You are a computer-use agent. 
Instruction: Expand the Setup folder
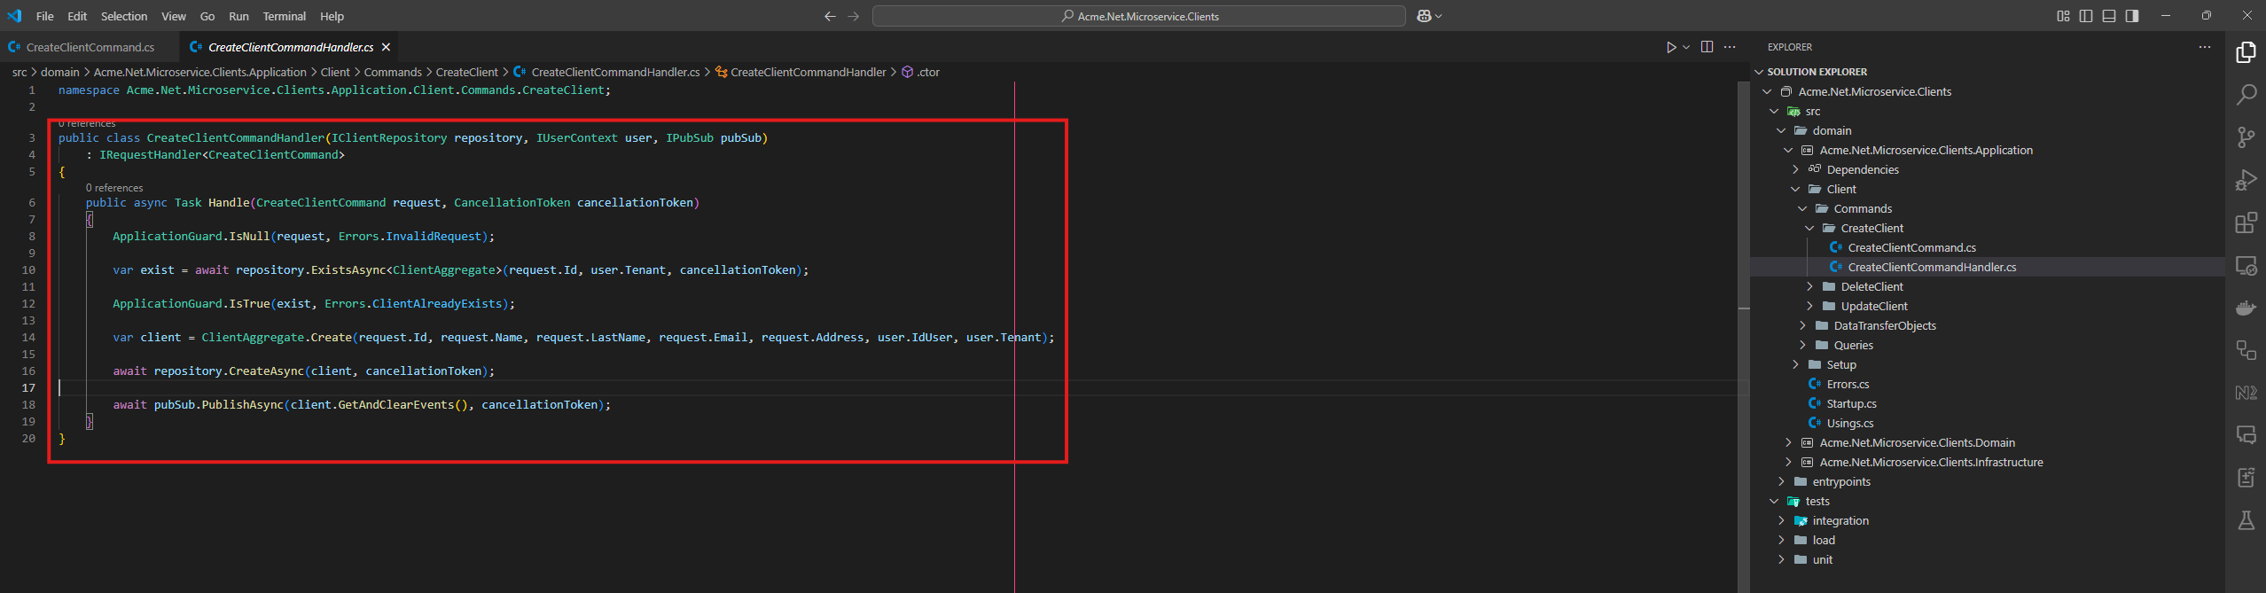tap(1795, 364)
